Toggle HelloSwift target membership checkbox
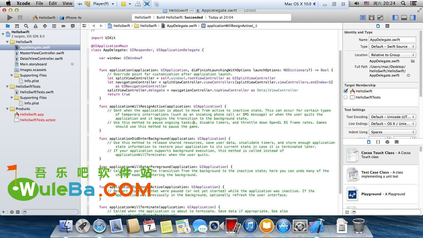This screenshot has height=238, width=423. point(346,91)
